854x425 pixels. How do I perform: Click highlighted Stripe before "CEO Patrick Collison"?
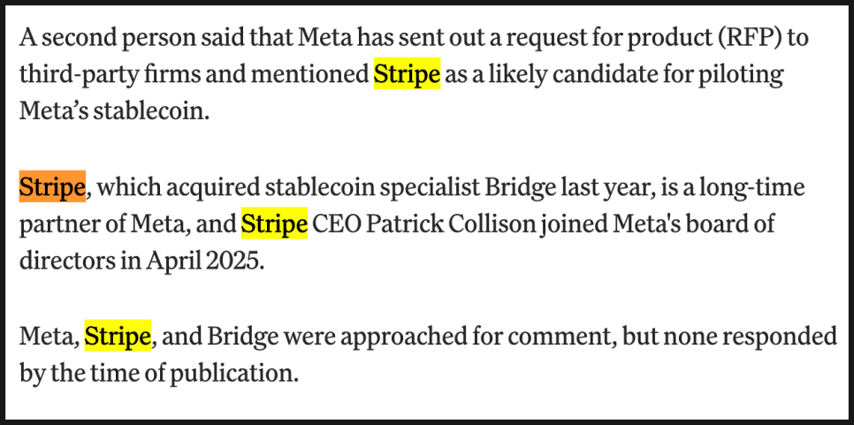(x=274, y=224)
